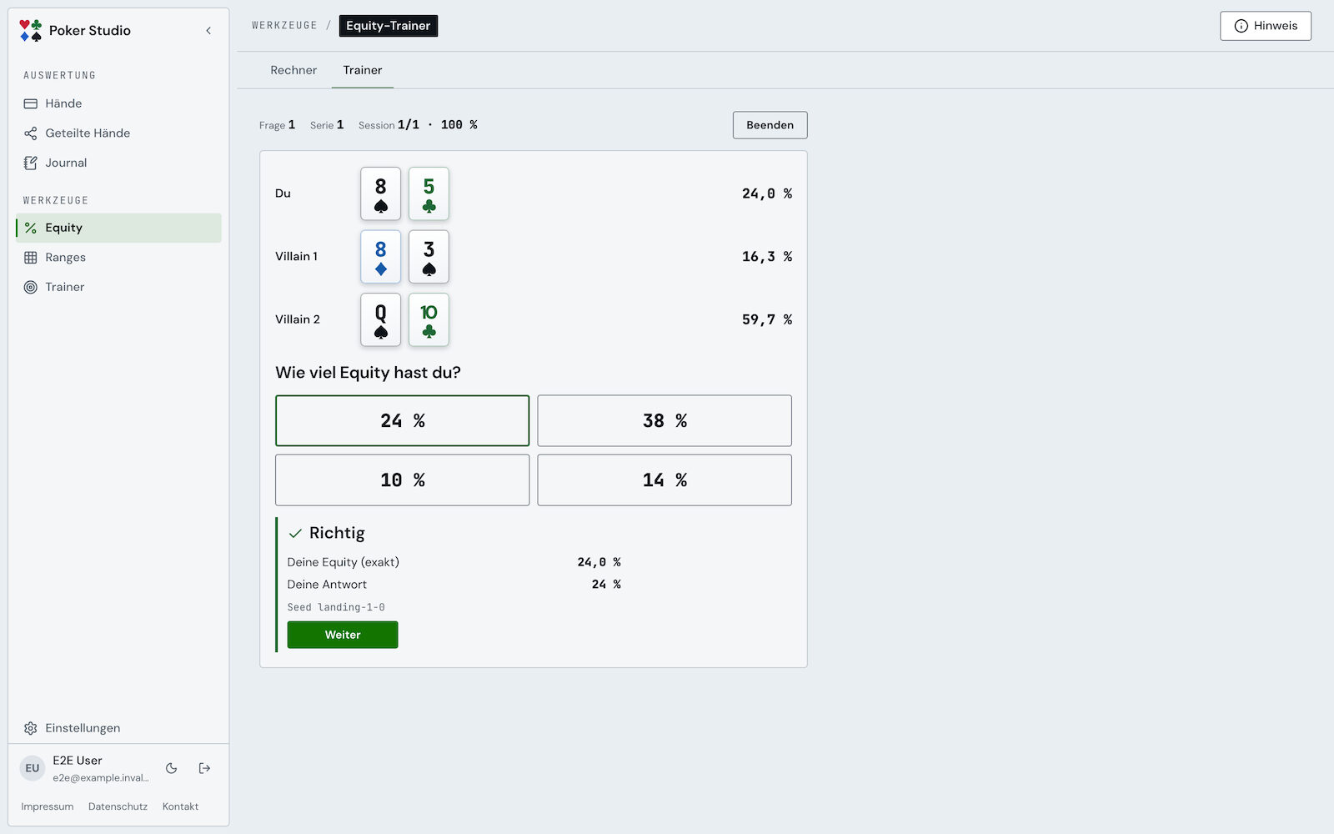Open Geteilte Hände share icon
The image size is (1334, 834).
(x=31, y=133)
